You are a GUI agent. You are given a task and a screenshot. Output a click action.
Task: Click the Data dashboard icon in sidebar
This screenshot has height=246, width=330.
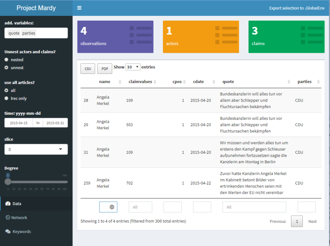(x=8, y=203)
